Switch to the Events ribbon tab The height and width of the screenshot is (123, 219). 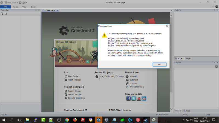click(33, 7)
